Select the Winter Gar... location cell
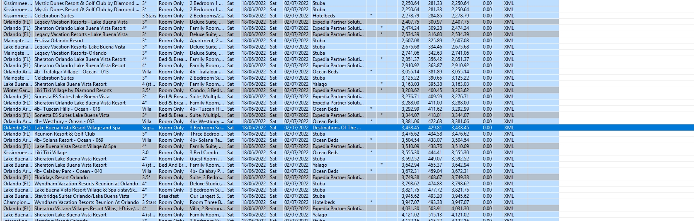This screenshot has width=694, height=221. tap(17, 90)
